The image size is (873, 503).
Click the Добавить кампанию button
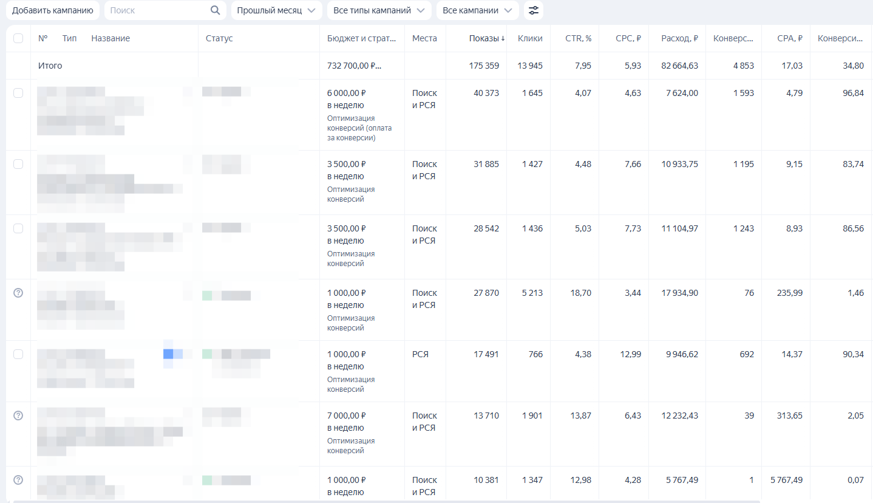pos(53,10)
